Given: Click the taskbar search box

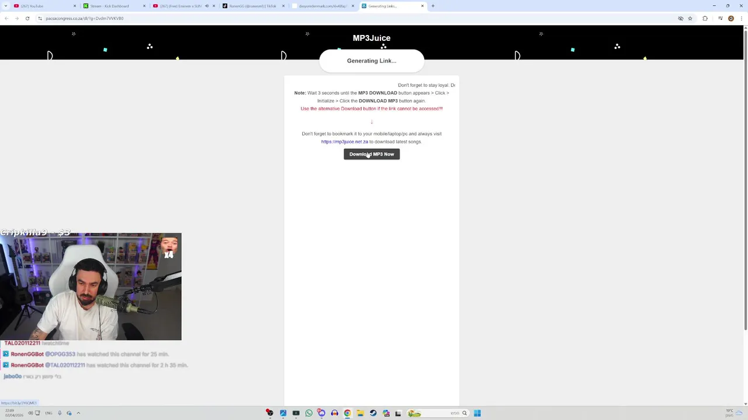Looking at the screenshot, I should (438, 413).
